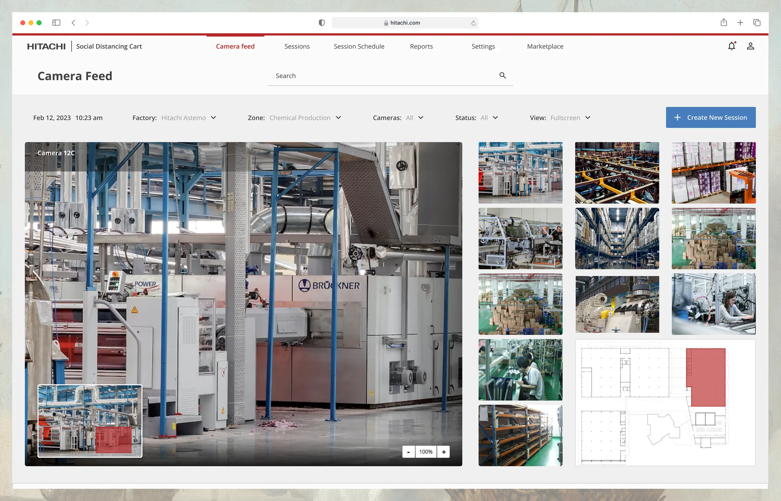The width and height of the screenshot is (781, 501).
Task: Click the 100% zoom level value
Action: tap(426, 452)
